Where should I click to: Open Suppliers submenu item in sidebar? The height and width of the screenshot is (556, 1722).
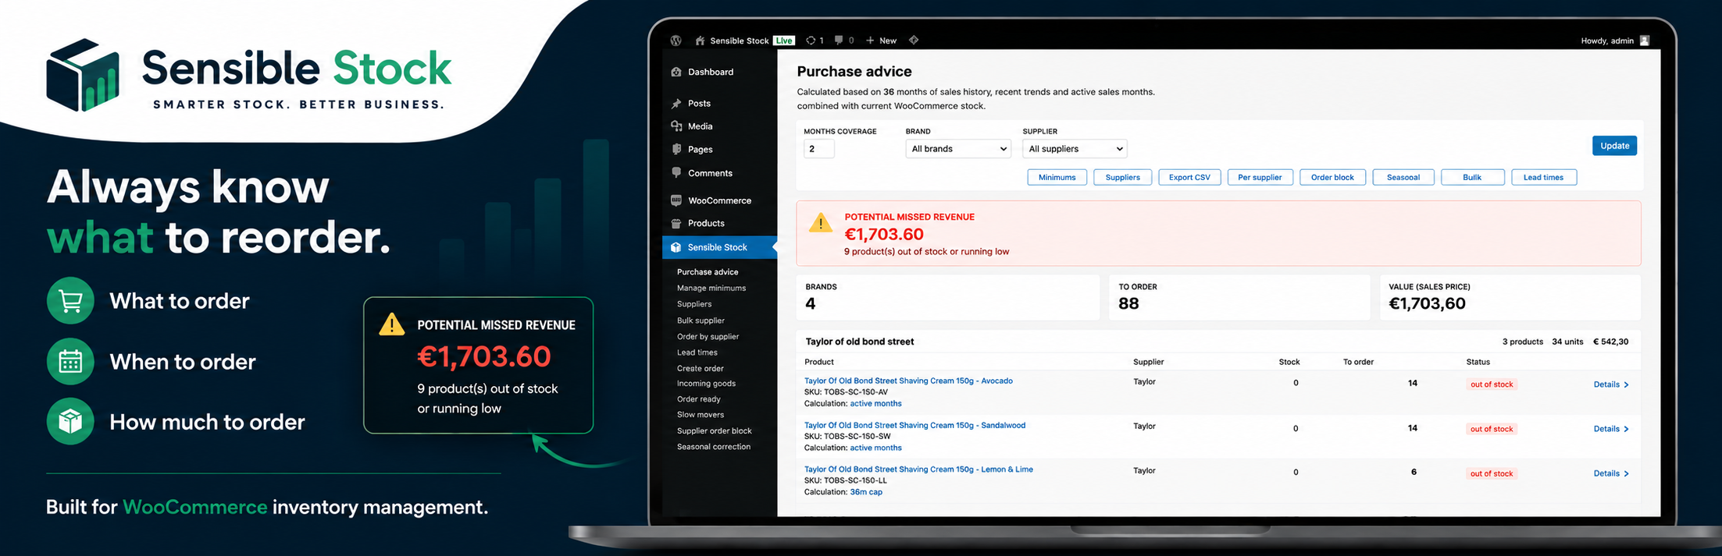click(693, 304)
